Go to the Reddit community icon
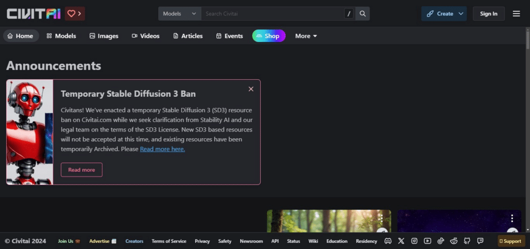 [x=454, y=241]
